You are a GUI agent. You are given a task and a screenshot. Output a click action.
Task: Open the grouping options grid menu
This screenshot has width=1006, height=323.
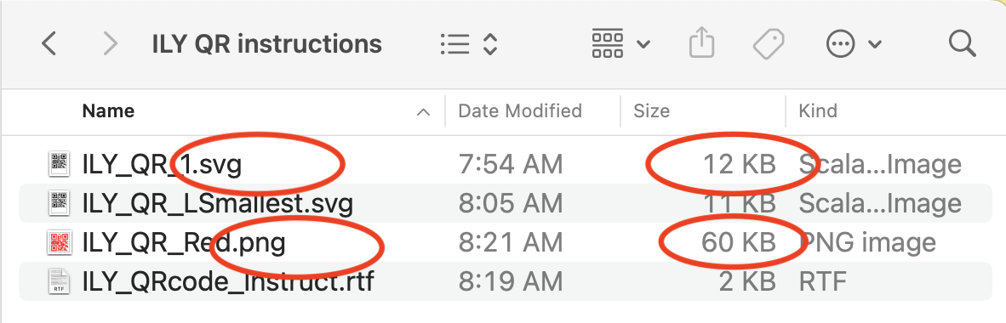click(620, 44)
